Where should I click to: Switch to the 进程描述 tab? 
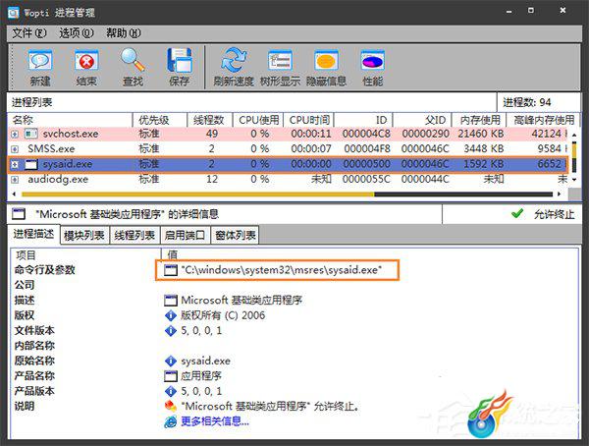coord(33,234)
